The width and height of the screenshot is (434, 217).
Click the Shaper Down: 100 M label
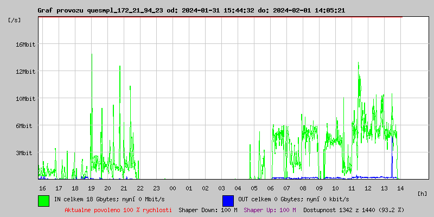click(x=208, y=210)
